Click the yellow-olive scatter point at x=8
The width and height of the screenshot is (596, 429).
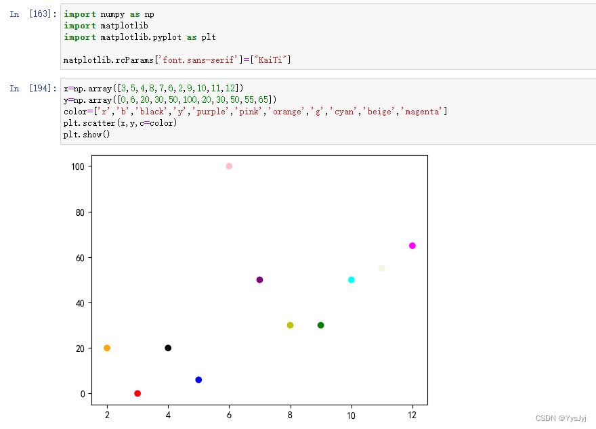coord(290,325)
